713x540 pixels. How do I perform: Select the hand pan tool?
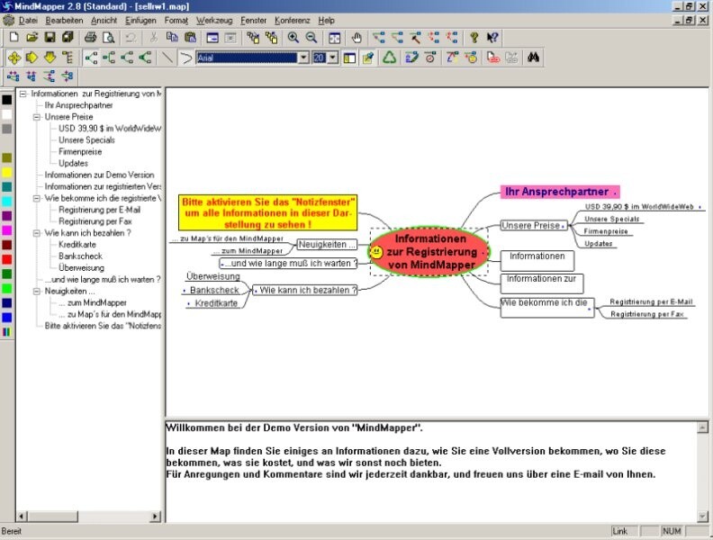pos(357,38)
